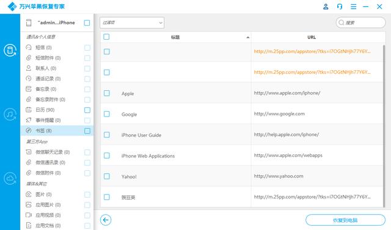
Task: Click the bookmark list vertical scrollbar
Action: click(x=384, y=126)
